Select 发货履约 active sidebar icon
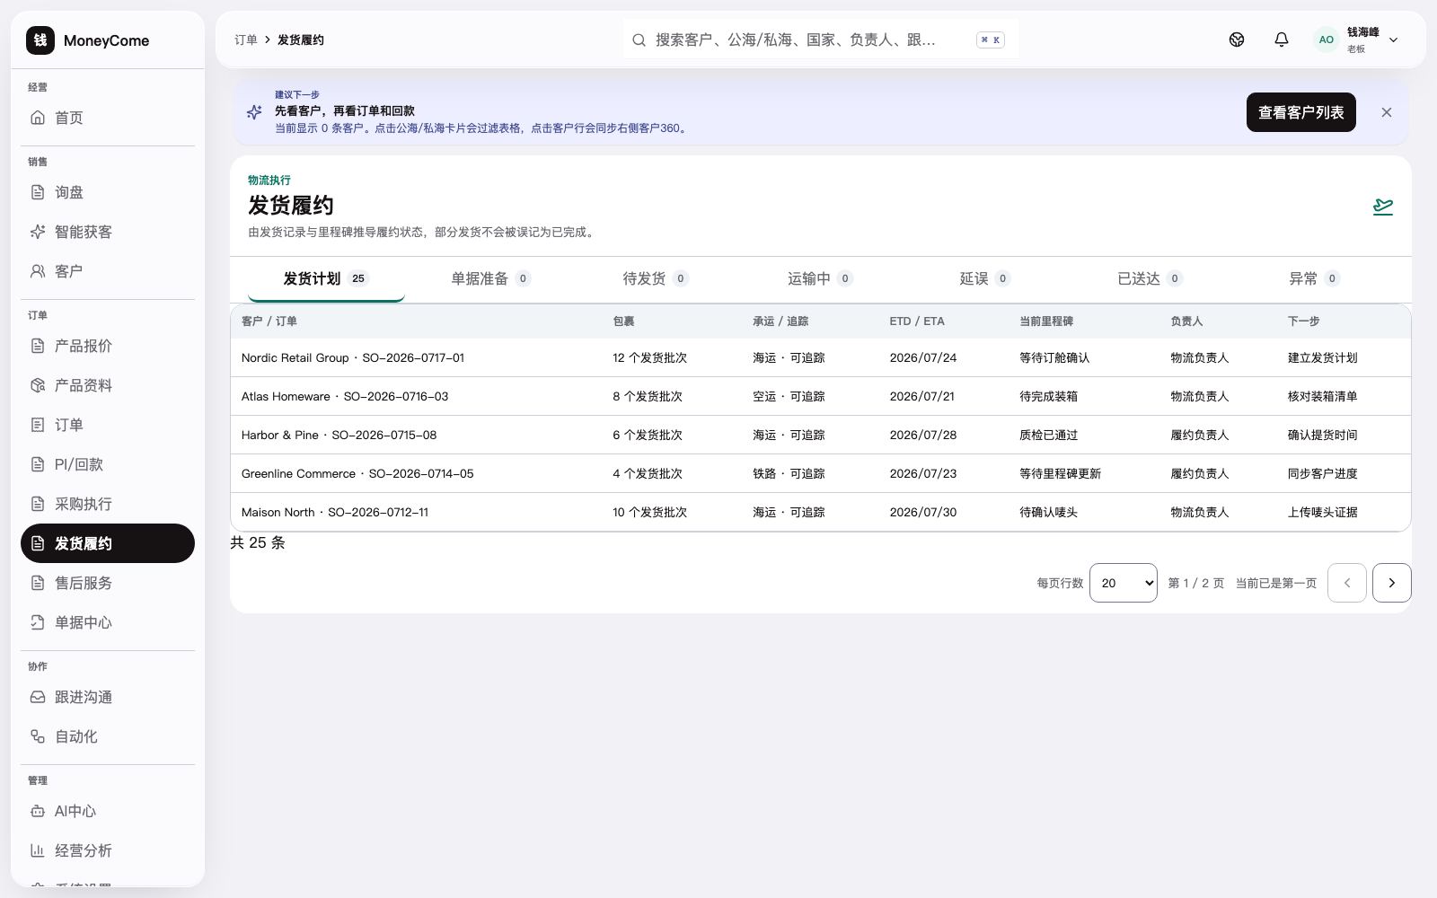Image resolution: width=1437 pixels, height=898 pixels. point(38,543)
